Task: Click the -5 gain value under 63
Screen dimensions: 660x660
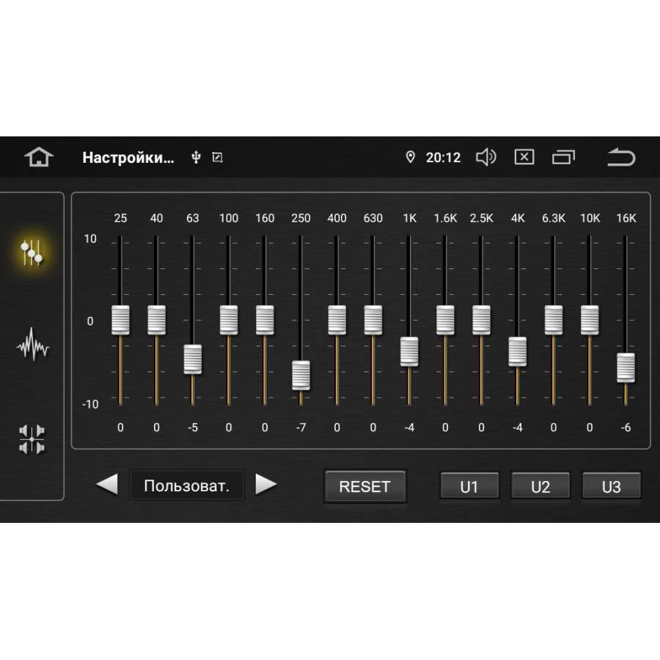Action: [x=193, y=428]
